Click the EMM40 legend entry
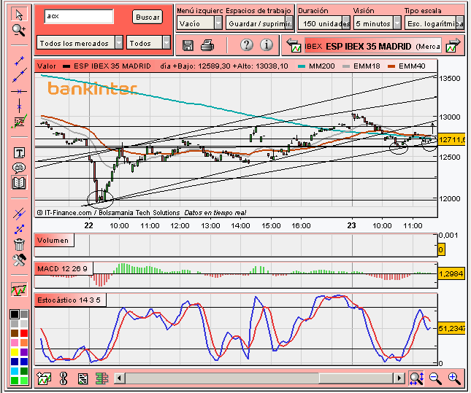 point(407,66)
